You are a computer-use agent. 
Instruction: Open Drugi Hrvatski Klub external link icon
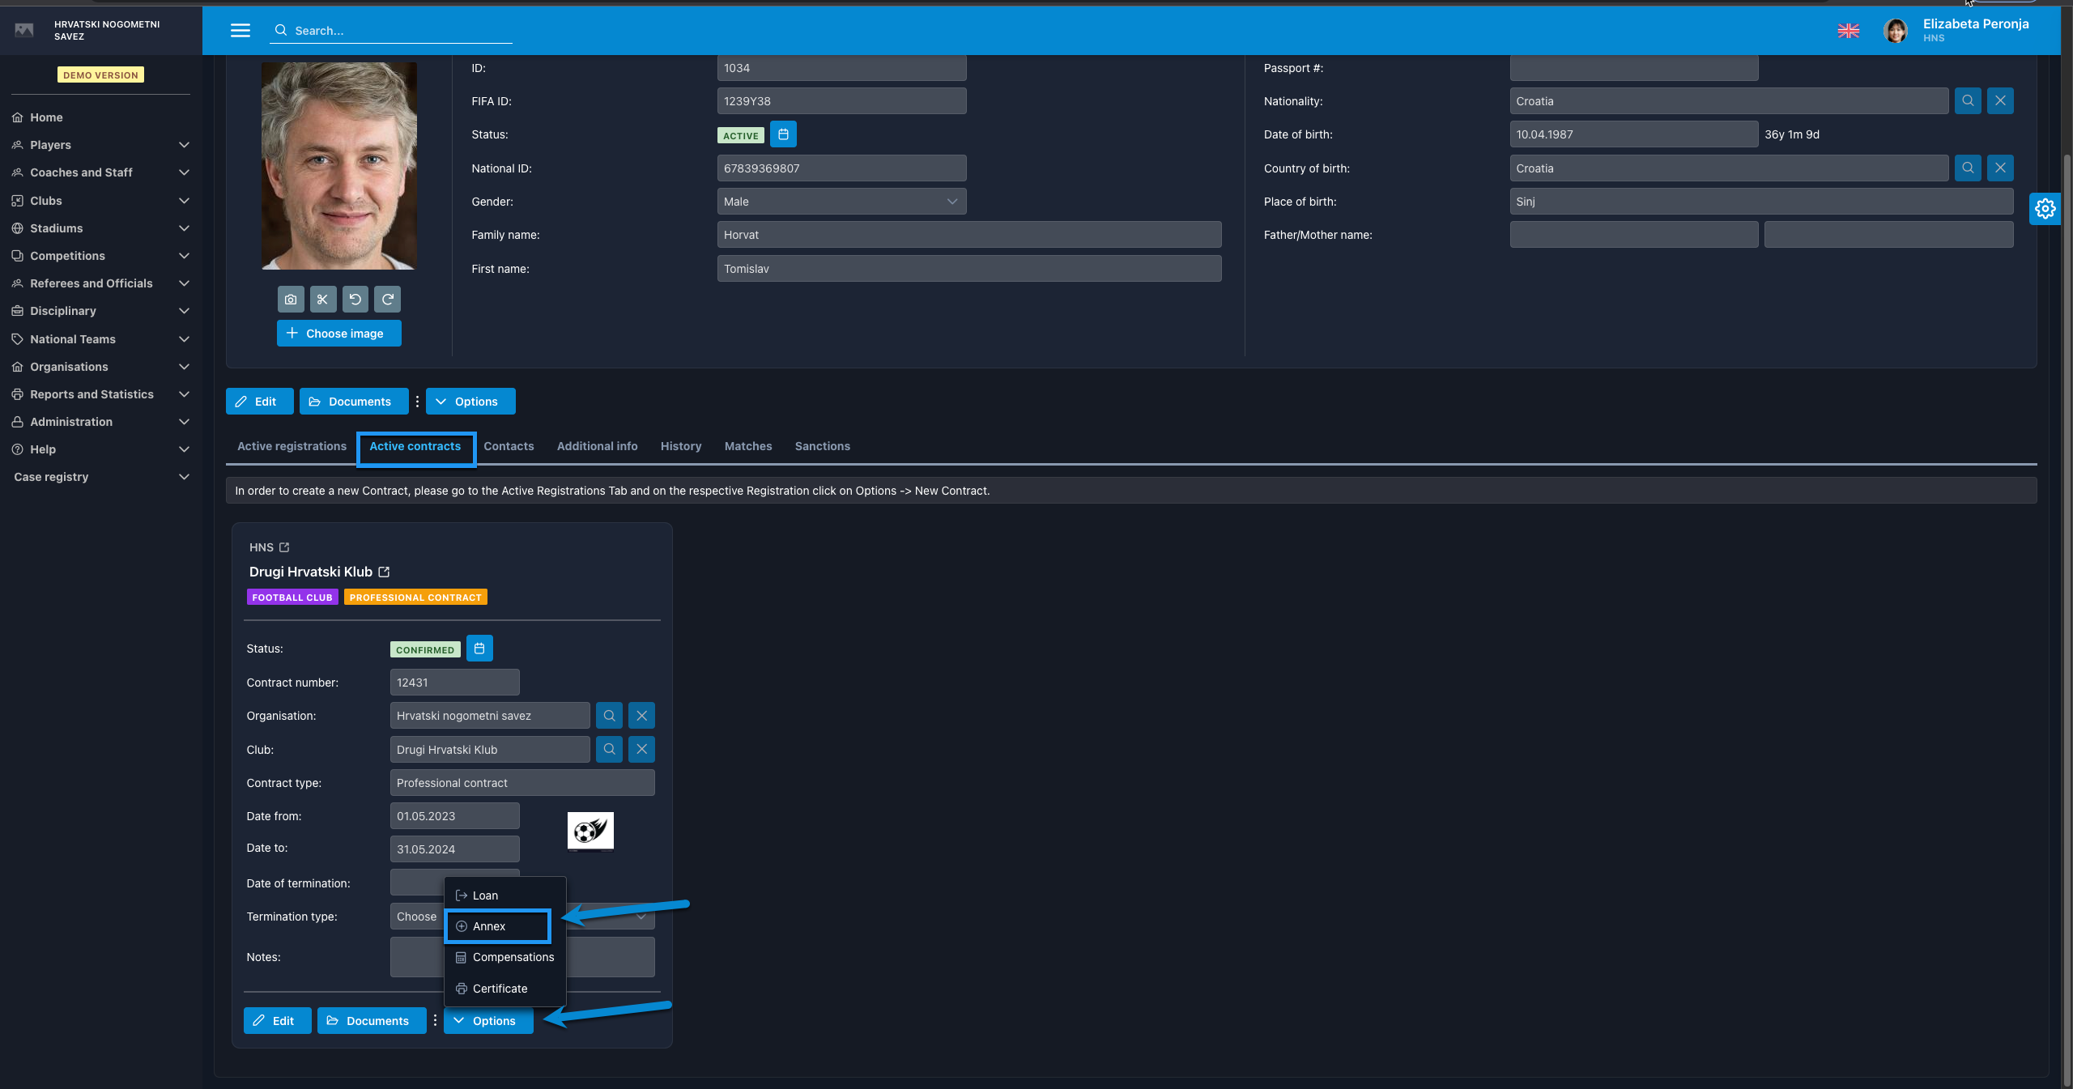pyautogui.click(x=385, y=572)
